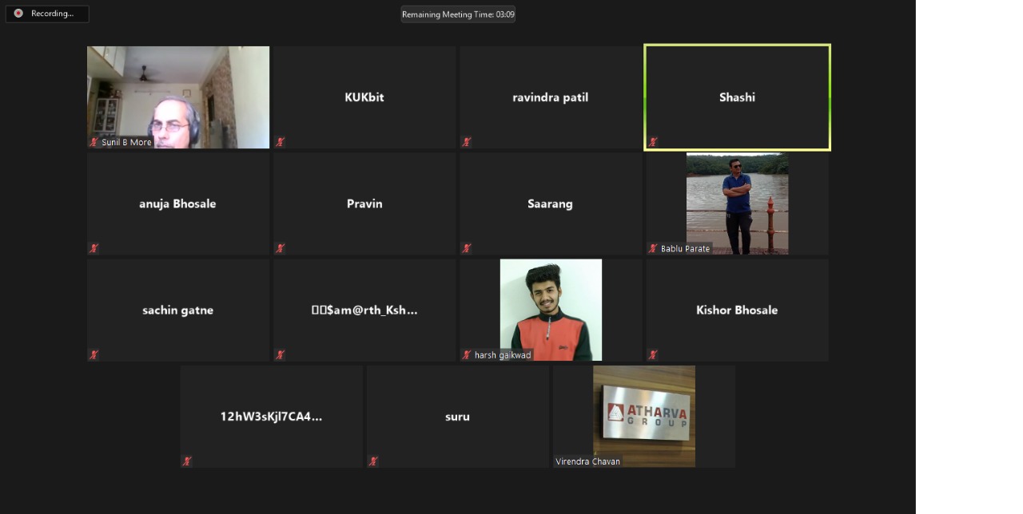This screenshot has height=514, width=1023.
Task: Click the muted mic icon on Kishor Bhosale tile
Action: (653, 354)
